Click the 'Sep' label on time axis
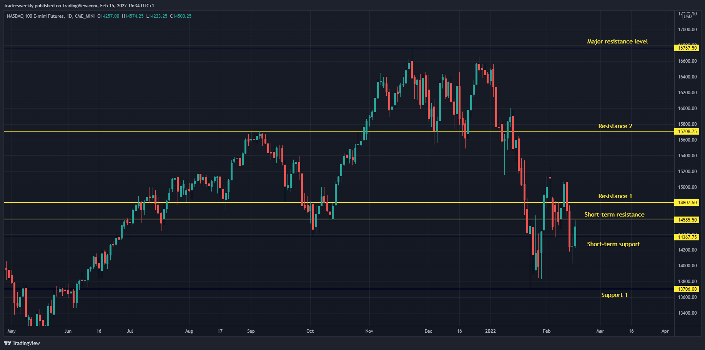705x350 pixels. tap(251, 331)
